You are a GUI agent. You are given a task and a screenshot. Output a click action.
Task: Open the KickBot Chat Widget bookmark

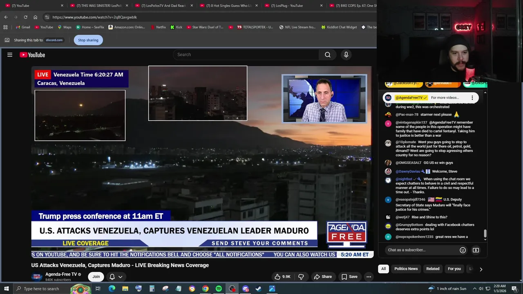339,27
